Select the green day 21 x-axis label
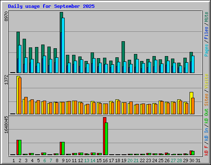The image size is (211, 165). click(x=136, y=160)
